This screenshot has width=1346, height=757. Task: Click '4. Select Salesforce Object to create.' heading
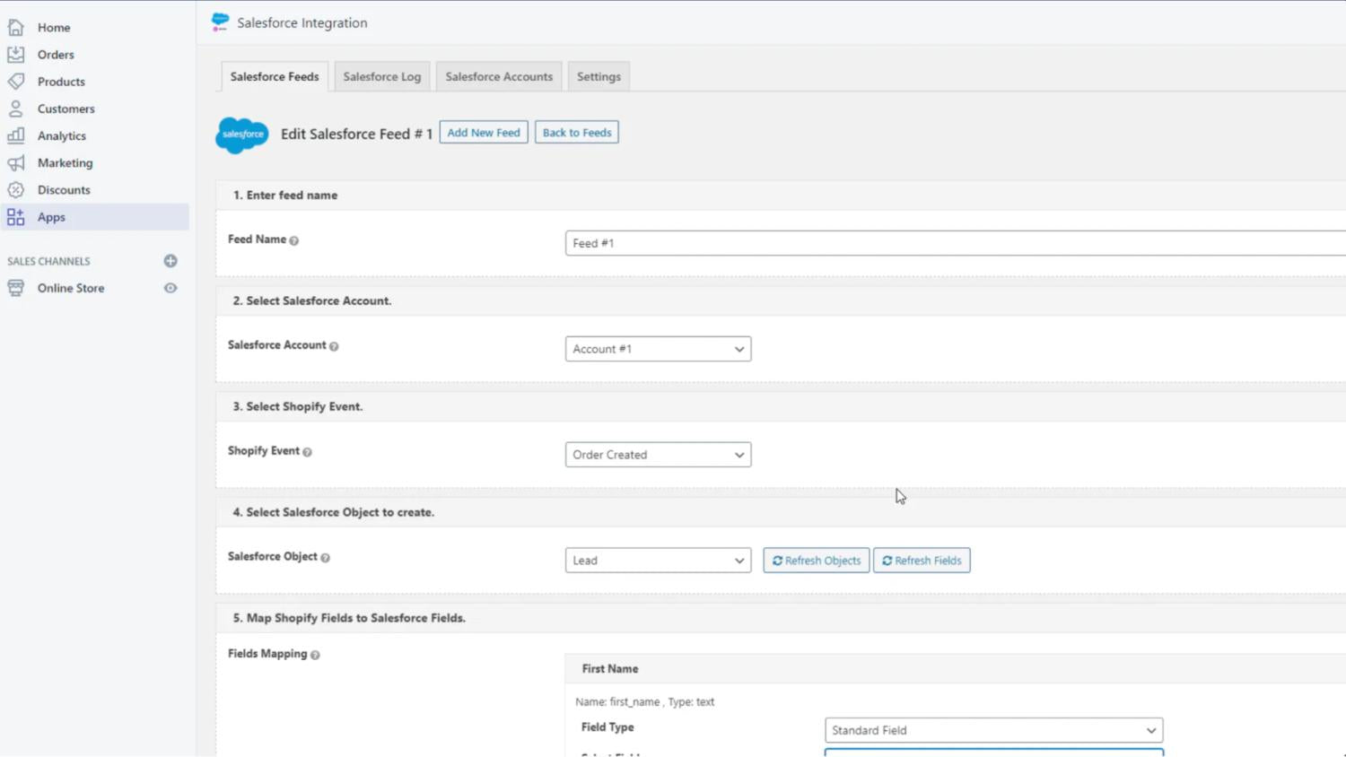coord(334,512)
